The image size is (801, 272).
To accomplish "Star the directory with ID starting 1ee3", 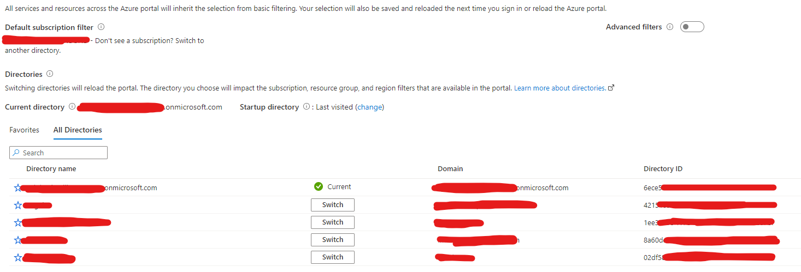I will (17, 222).
